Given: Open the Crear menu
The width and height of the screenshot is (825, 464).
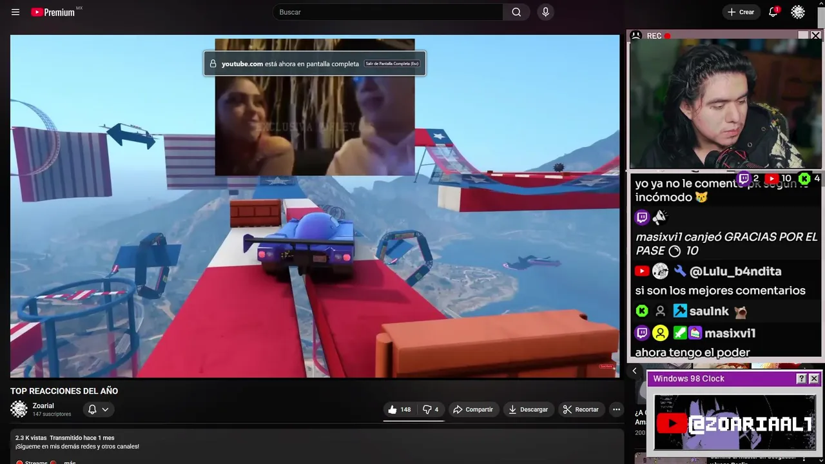Looking at the screenshot, I should point(741,12).
